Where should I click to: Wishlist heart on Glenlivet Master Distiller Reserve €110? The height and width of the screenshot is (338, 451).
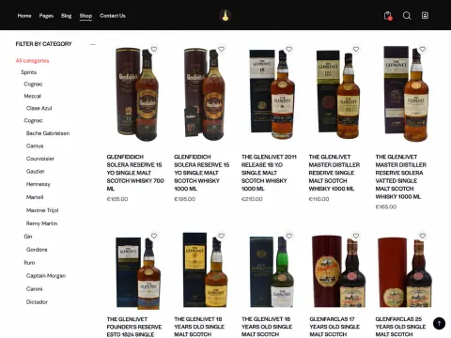tap(356, 49)
